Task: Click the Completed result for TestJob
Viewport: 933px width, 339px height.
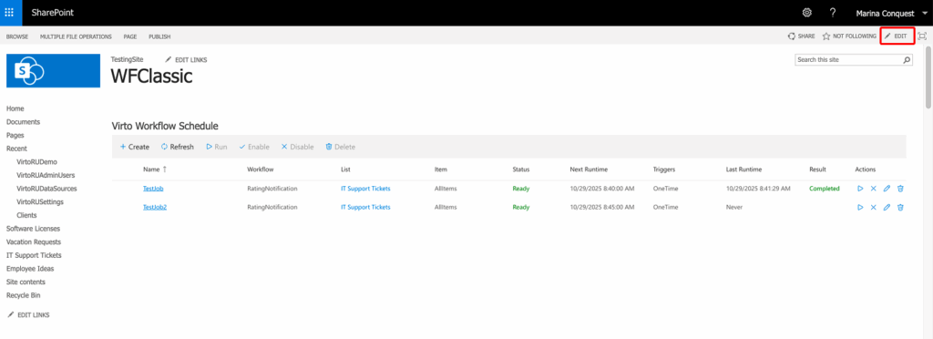Action: pyautogui.click(x=824, y=189)
